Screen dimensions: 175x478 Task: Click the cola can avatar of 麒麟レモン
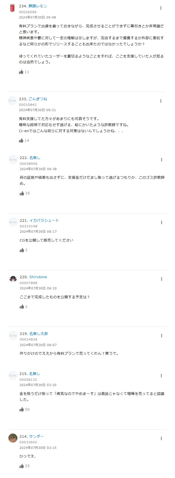click(x=12, y=8)
